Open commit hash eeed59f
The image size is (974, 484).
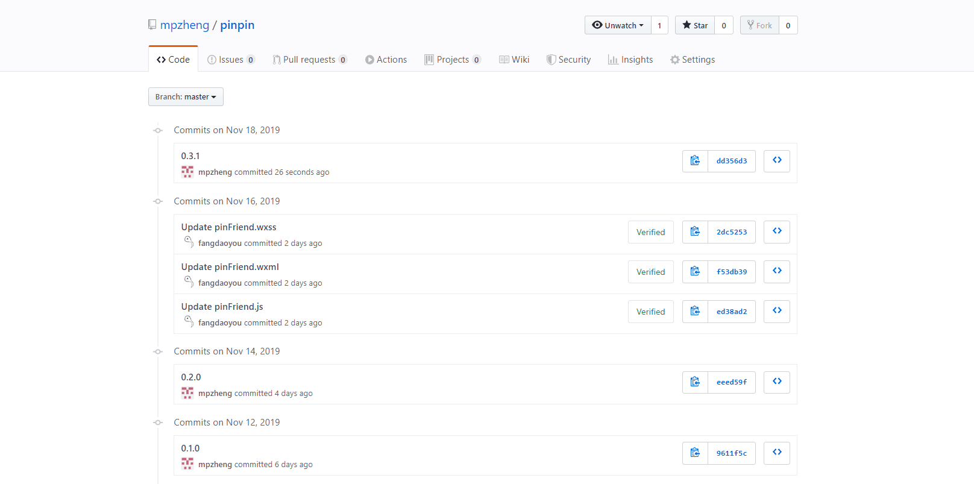point(732,382)
